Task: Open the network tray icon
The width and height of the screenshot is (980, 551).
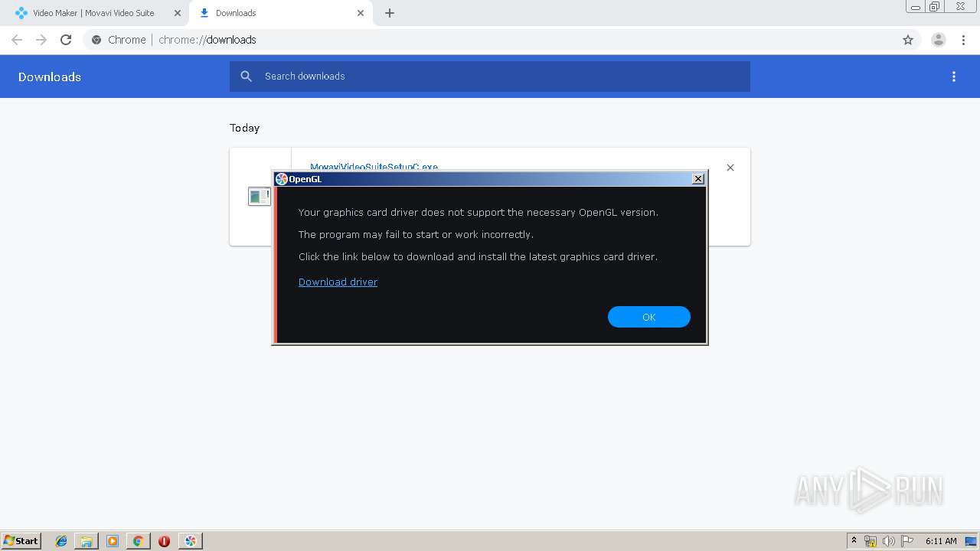Action: 871,541
